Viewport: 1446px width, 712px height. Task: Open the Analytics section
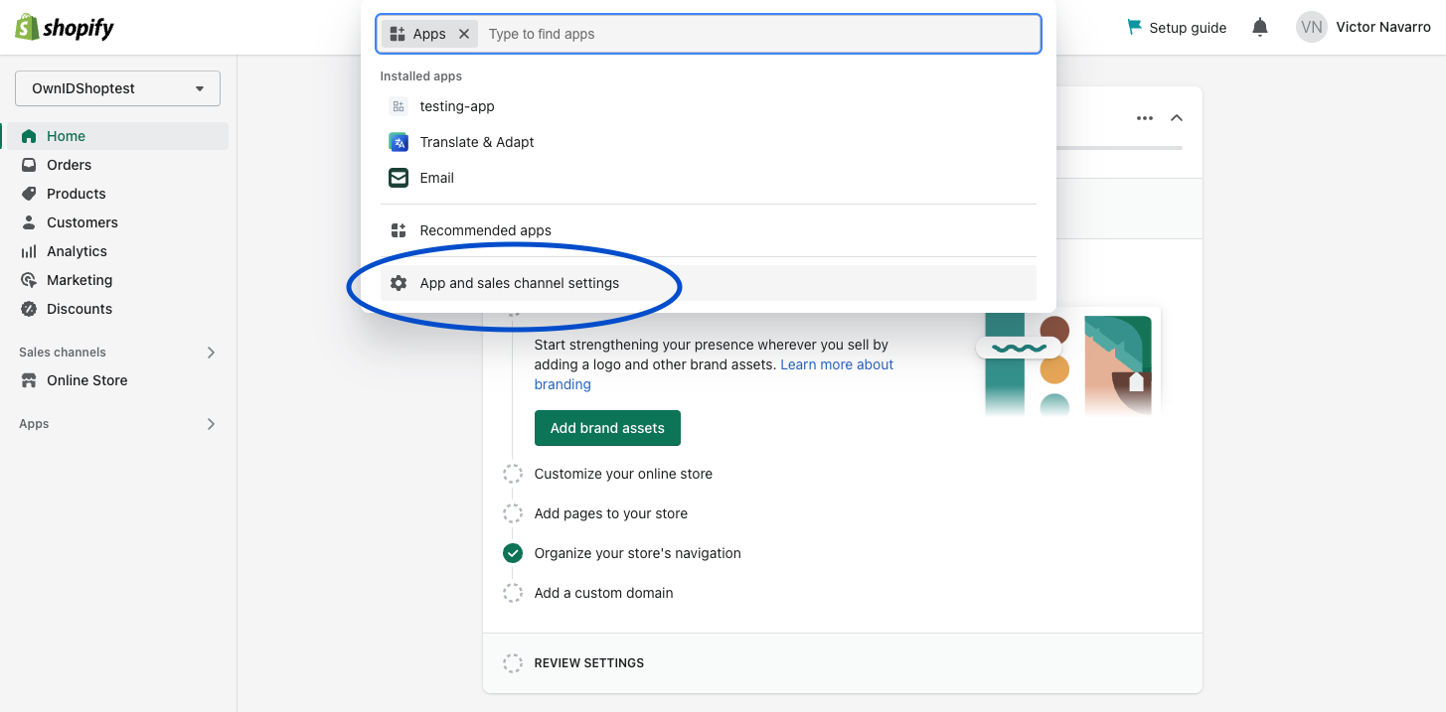pyautogui.click(x=76, y=250)
